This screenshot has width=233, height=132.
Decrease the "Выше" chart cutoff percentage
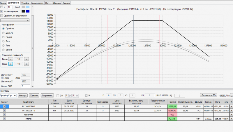click(11, 59)
